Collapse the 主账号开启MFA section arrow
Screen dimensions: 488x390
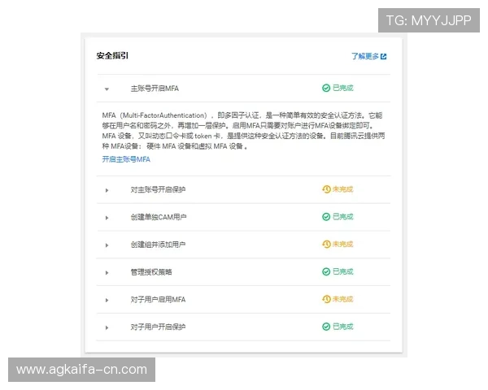coord(107,89)
